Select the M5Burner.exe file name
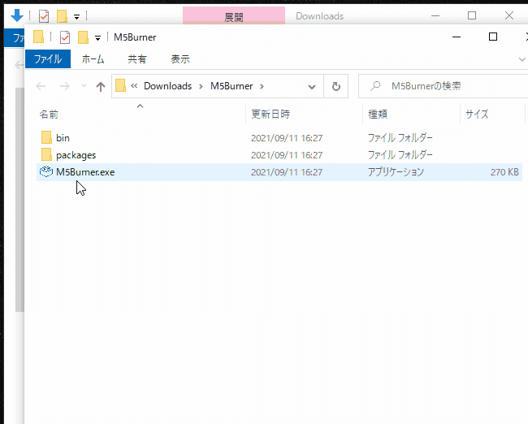The height and width of the screenshot is (424, 528). coord(85,172)
